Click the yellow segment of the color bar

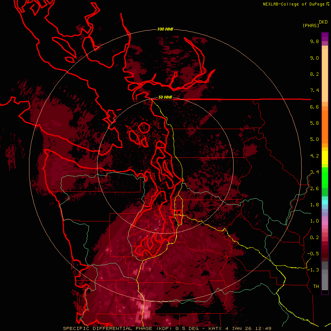[x=325, y=157]
